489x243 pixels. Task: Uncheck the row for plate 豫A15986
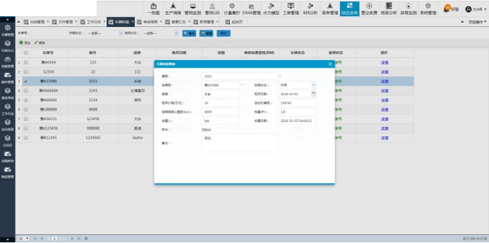(26, 81)
